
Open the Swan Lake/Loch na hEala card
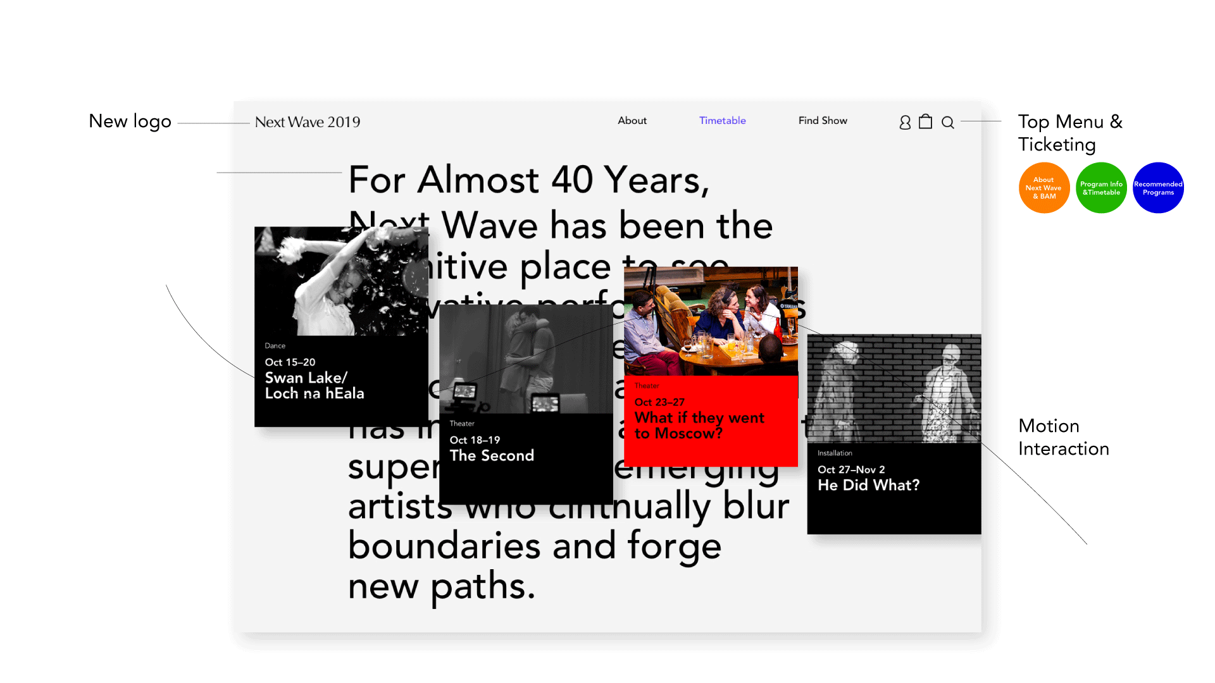tap(315, 385)
